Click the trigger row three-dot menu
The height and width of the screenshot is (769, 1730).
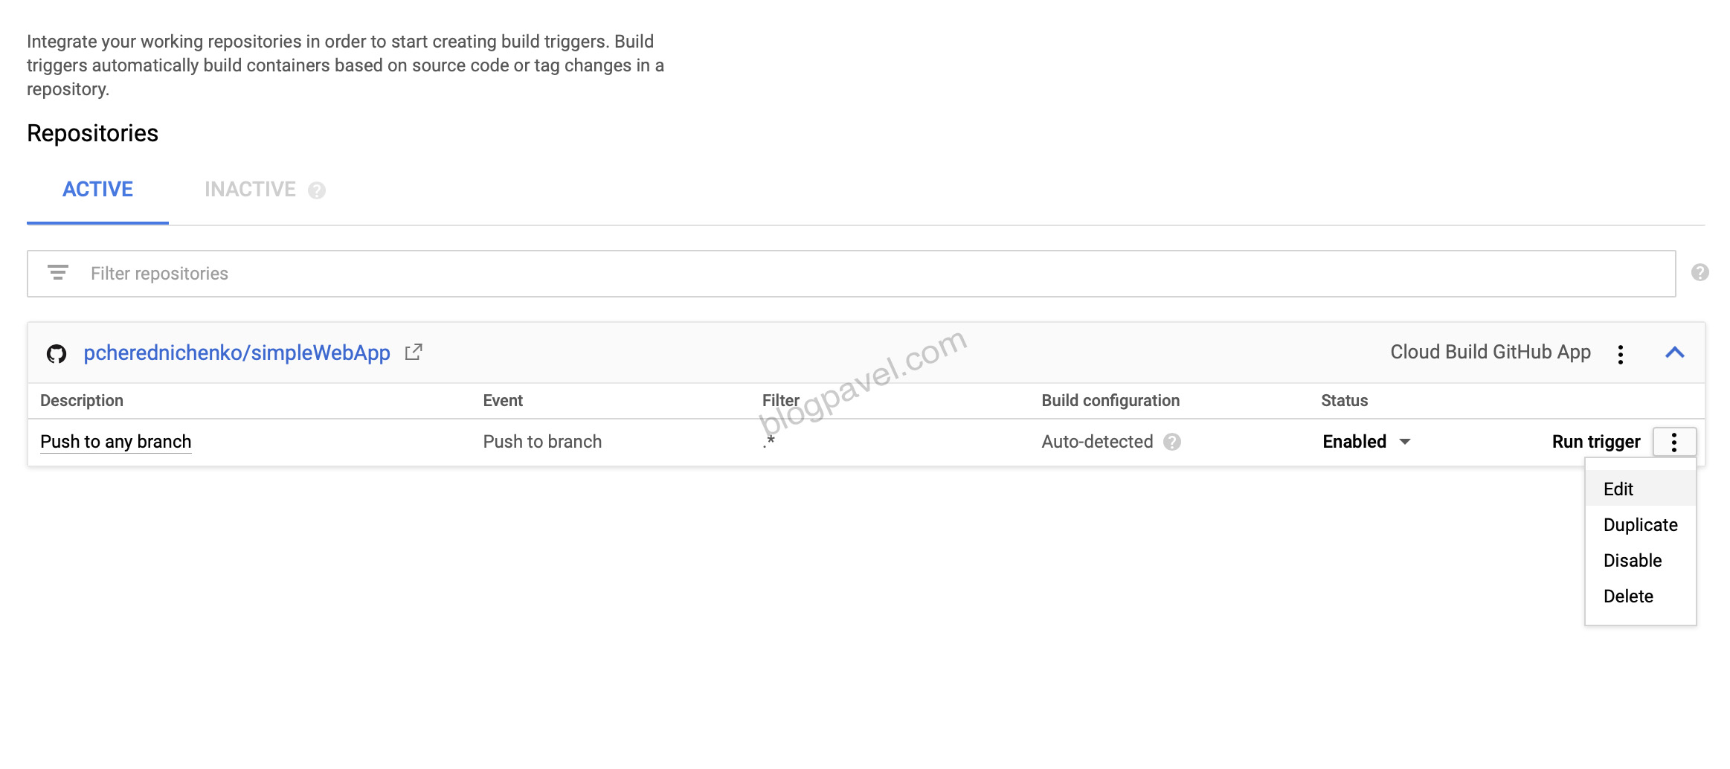pyautogui.click(x=1673, y=442)
